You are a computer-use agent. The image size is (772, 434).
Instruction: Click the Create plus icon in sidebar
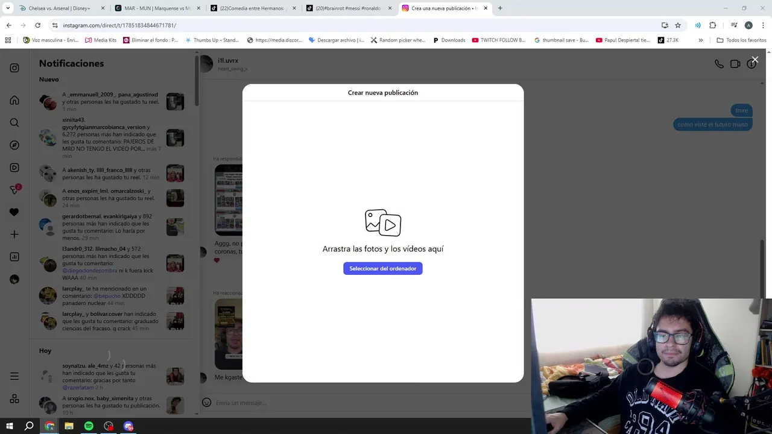[14, 234]
